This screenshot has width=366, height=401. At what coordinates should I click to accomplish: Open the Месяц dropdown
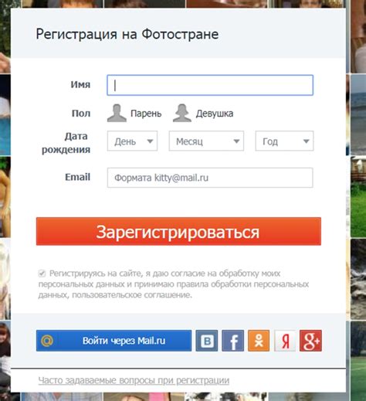tap(206, 141)
